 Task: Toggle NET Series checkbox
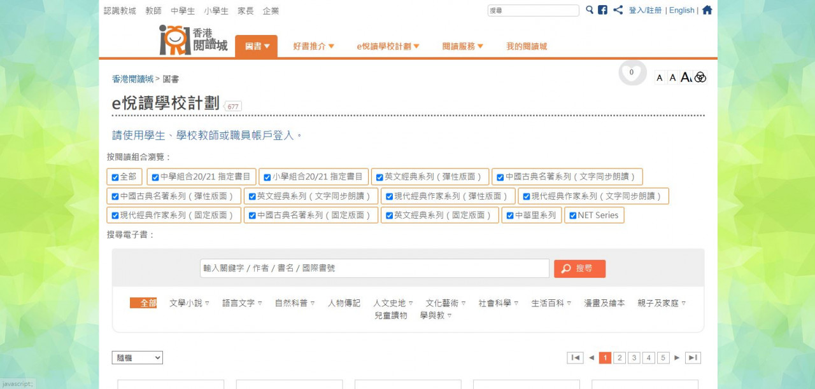pyautogui.click(x=573, y=215)
